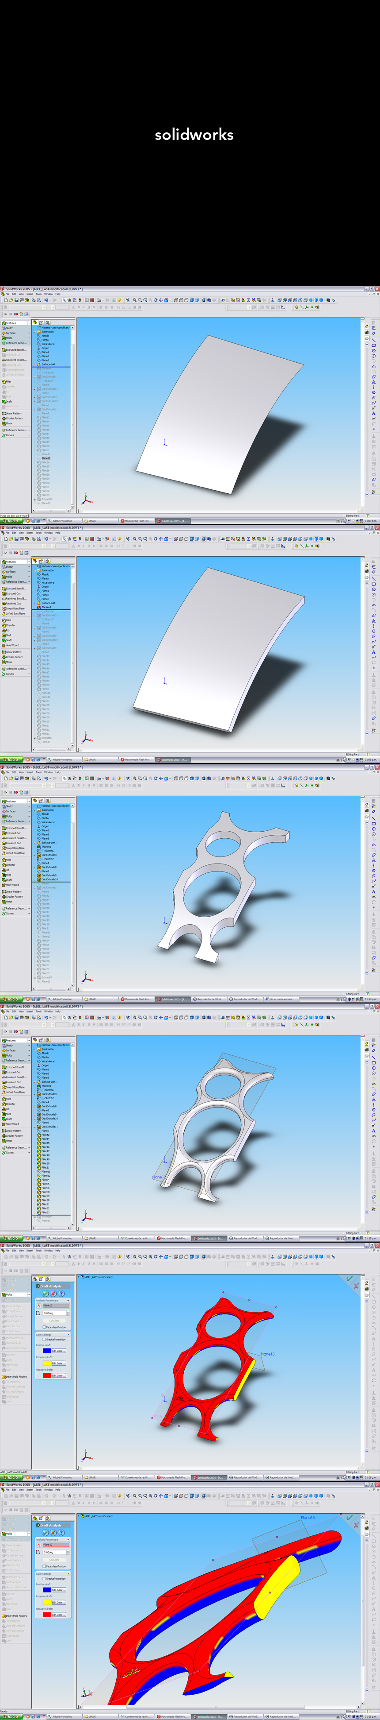In fifth screenshot, click Plane12 direction field
Image resolution: width=380 pixels, height=1720 pixels.
(x=56, y=1306)
